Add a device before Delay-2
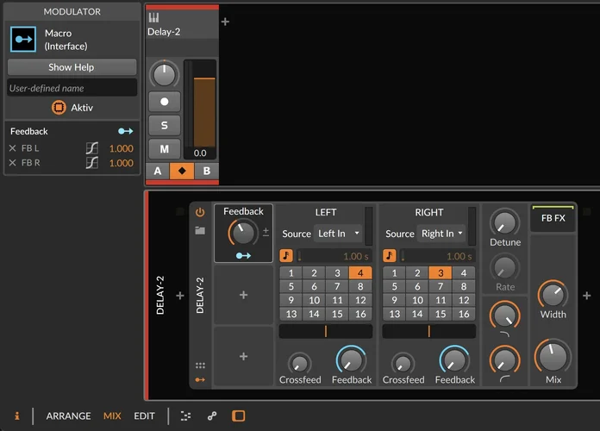Image resolution: width=600 pixels, height=431 pixels. (180, 296)
